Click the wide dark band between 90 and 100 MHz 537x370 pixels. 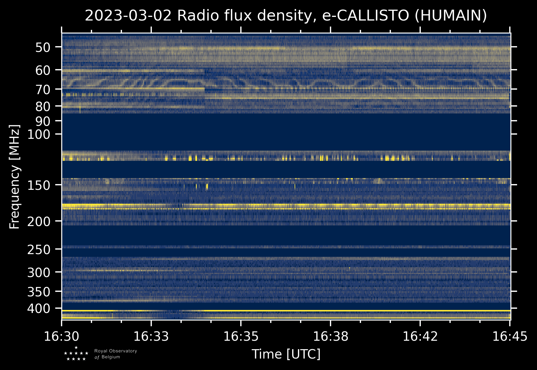(286, 132)
